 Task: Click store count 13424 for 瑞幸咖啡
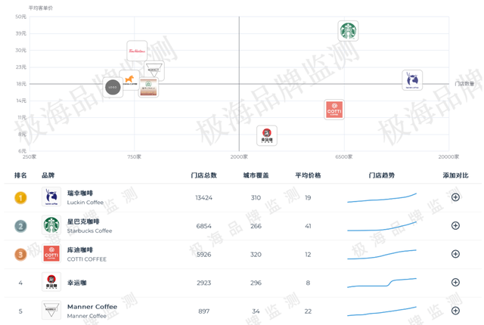[x=203, y=198]
